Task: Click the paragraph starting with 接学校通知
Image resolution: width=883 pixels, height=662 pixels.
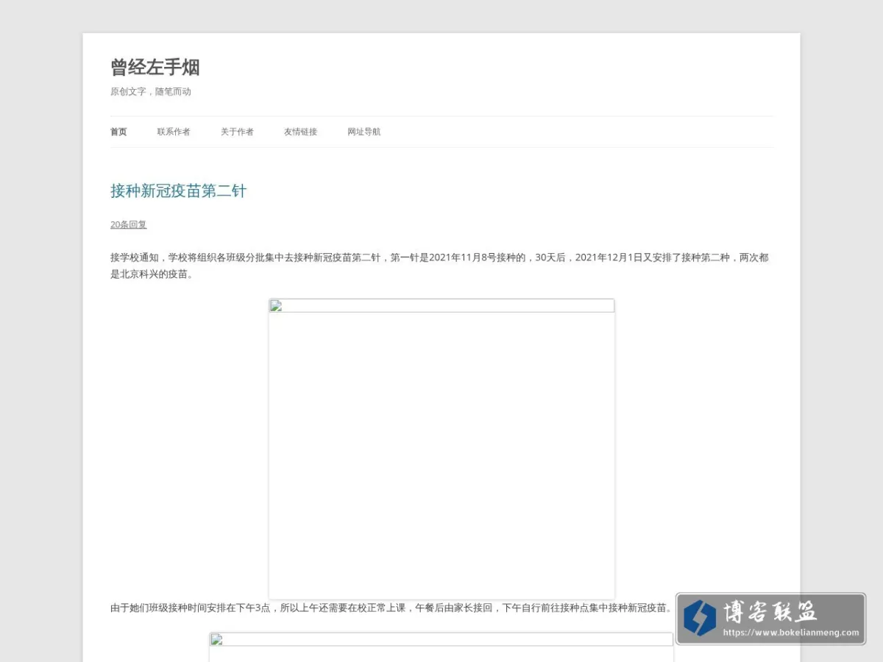Action: [440, 266]
